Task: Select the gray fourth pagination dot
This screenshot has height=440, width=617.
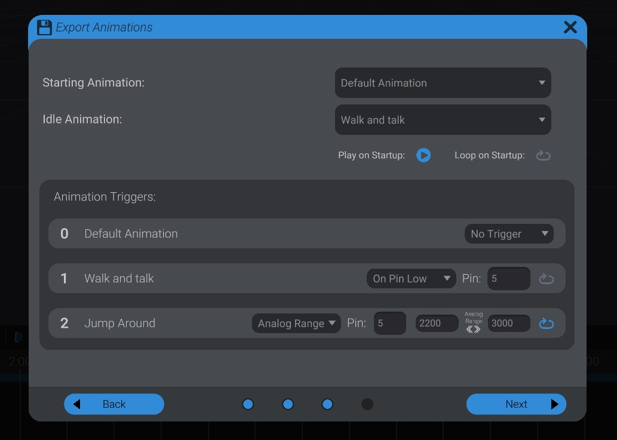Action: pyautogui.click(x=367, y=404)
